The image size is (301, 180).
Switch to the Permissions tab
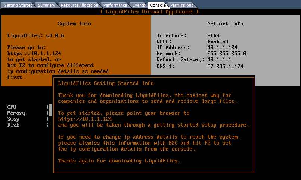182,5
